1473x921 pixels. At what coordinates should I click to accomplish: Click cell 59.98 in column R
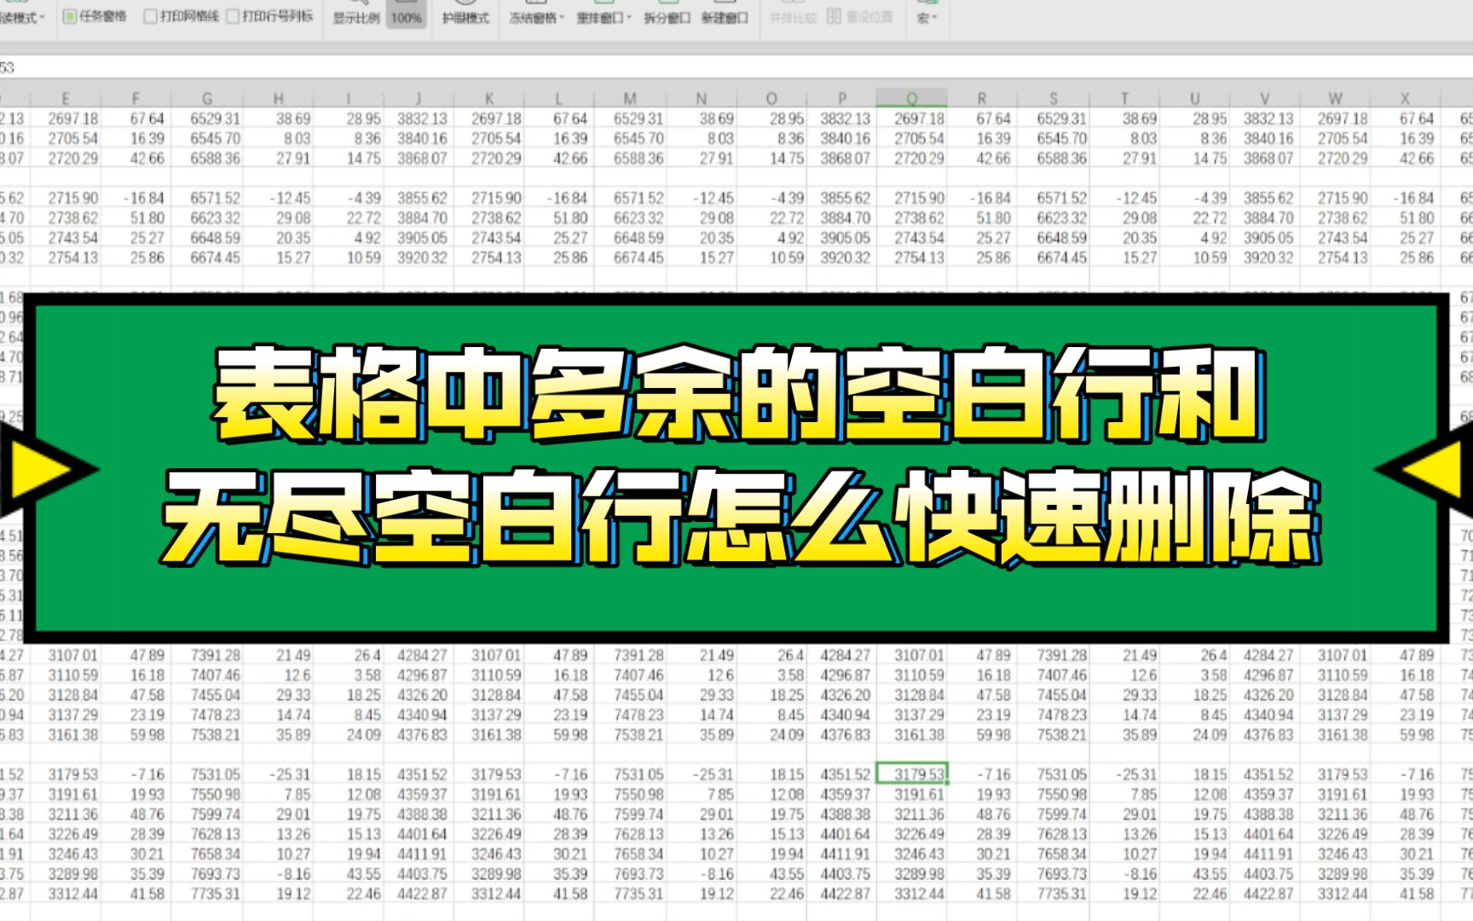982,734
